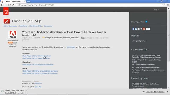Open the Chrome menu icon
170x95 pixels.
tap(168, 5)
